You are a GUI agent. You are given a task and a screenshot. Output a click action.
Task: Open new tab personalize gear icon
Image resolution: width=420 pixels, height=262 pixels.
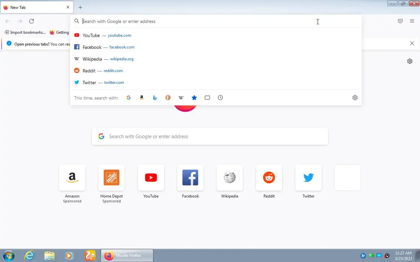coord(410,61)
